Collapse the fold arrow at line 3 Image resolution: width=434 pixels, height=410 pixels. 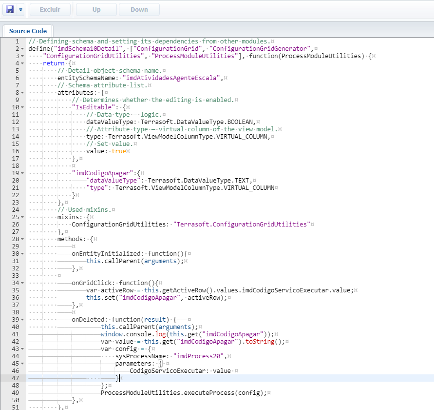[x=22, y=56]
